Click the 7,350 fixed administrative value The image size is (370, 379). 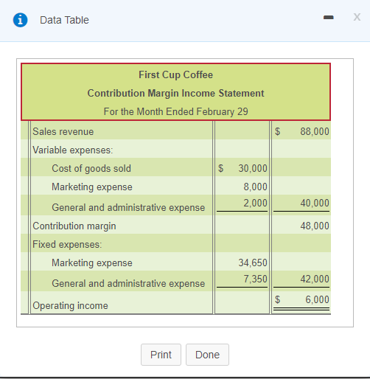tap(255, 279)
